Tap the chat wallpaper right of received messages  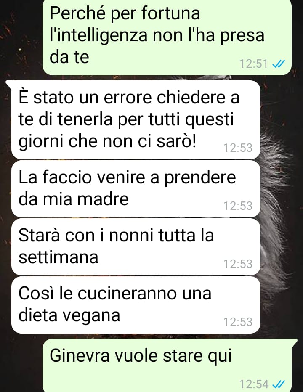tap(282, 200)
